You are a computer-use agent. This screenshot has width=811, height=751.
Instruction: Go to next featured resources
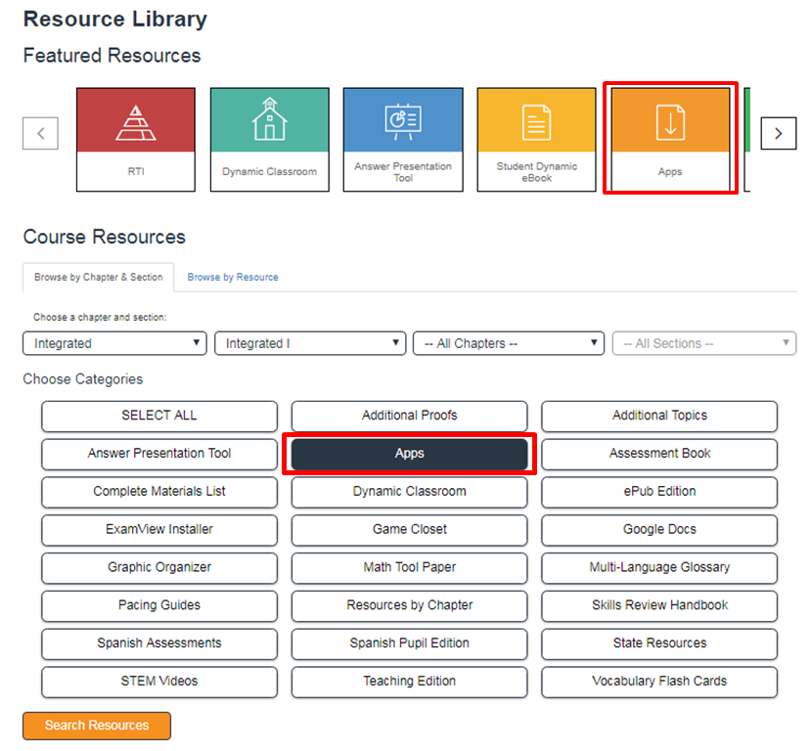(778, 133)
